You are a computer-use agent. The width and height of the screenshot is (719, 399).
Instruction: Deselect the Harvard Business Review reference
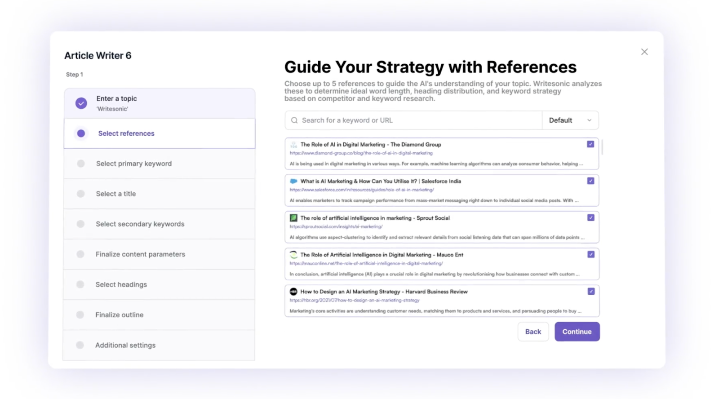590,292
